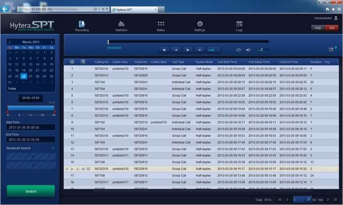Open the Recording section

(x=82, y=26)
